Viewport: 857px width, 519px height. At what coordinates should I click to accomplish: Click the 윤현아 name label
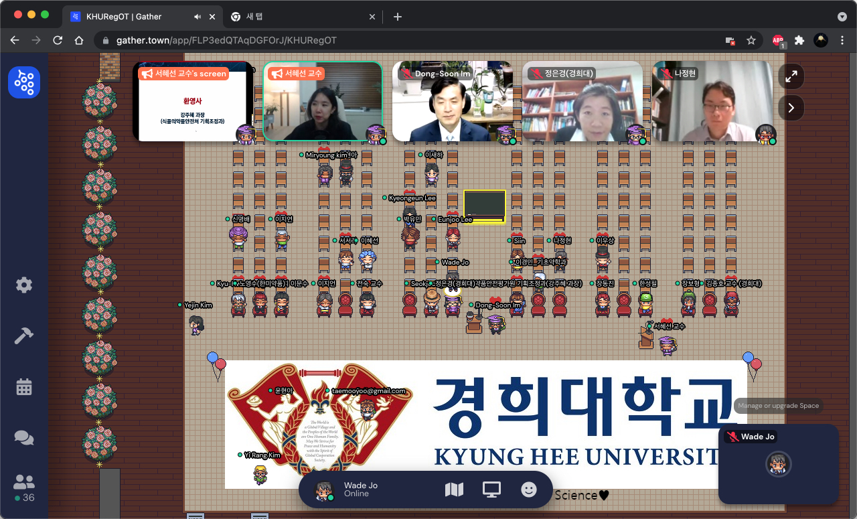pos(285,391)
